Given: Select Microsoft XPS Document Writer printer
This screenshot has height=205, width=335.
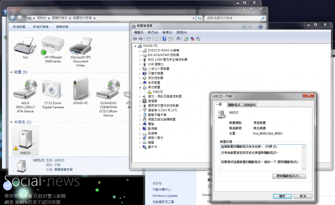Looking at the screenshot, I should pos(81,52).
